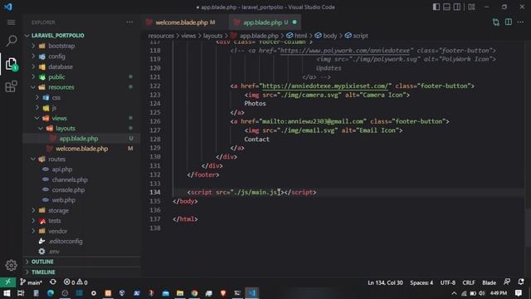Open the Windows action center icon
This screenshot has height=299, width=531.
519,293
